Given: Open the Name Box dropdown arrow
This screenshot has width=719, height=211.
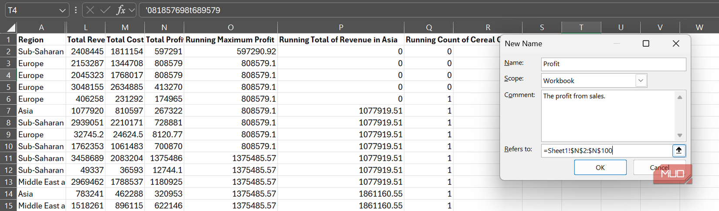Looking at the screenshot, I should click(x=63, y=10).
